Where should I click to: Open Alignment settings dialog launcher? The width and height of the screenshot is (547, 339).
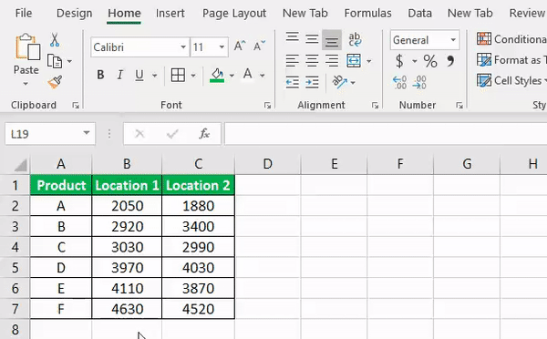375,106
